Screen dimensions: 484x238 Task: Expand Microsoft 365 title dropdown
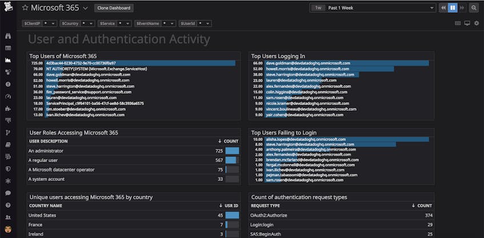[86, 9]
